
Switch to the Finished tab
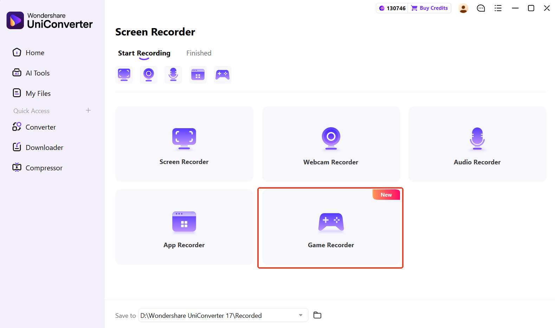click(199, 53)
